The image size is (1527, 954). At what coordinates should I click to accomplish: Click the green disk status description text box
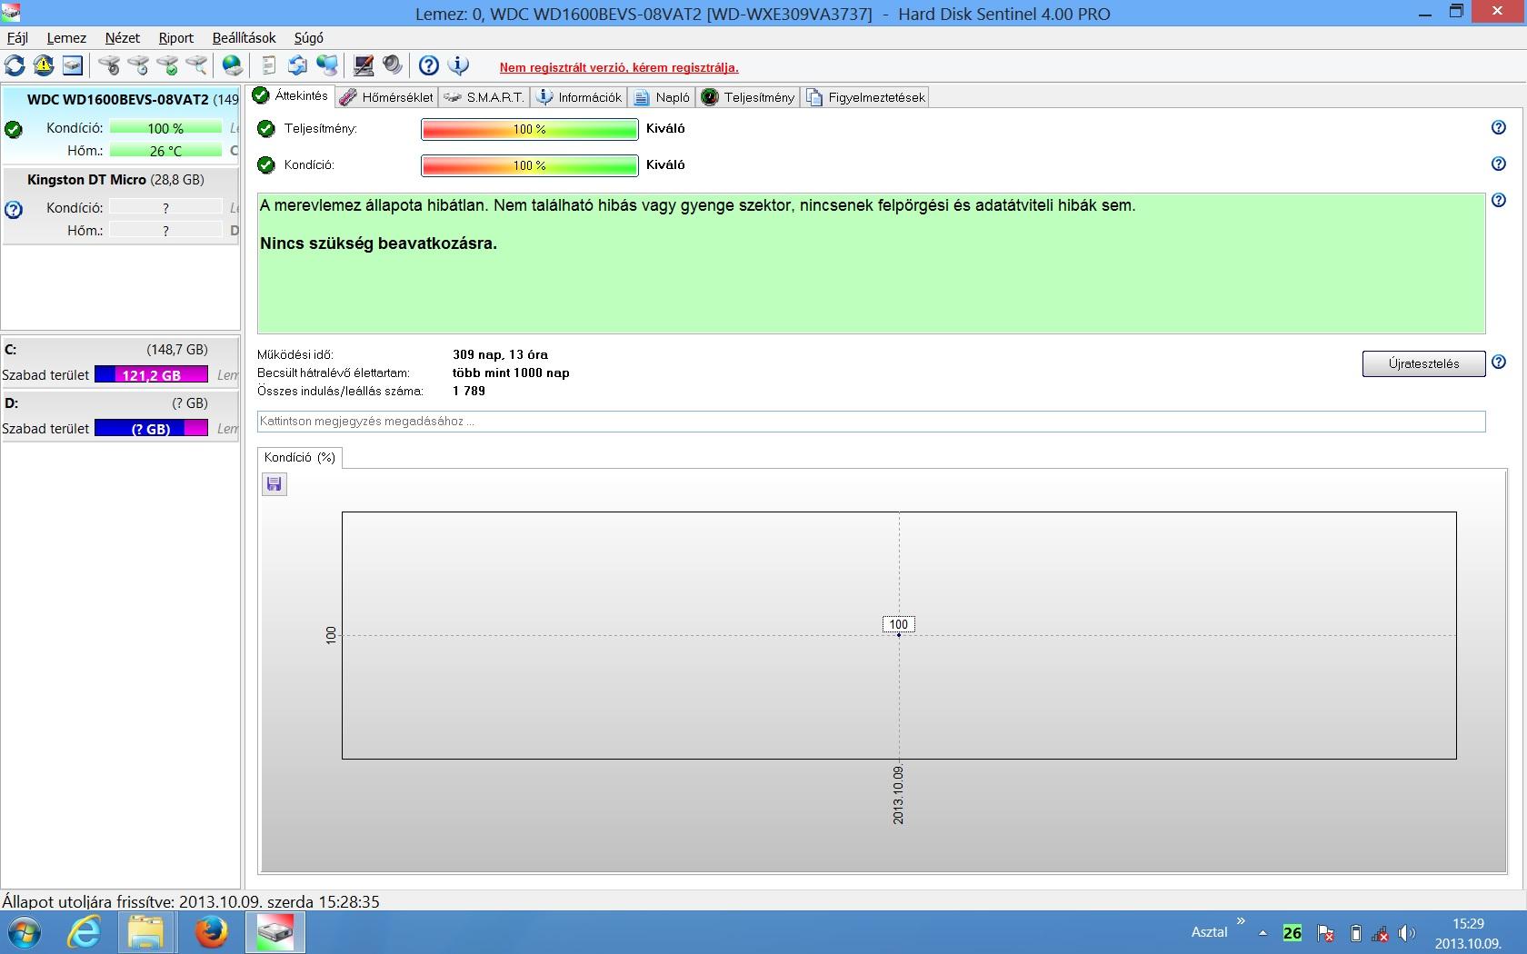pyautogui.click(x=871, y=263)
